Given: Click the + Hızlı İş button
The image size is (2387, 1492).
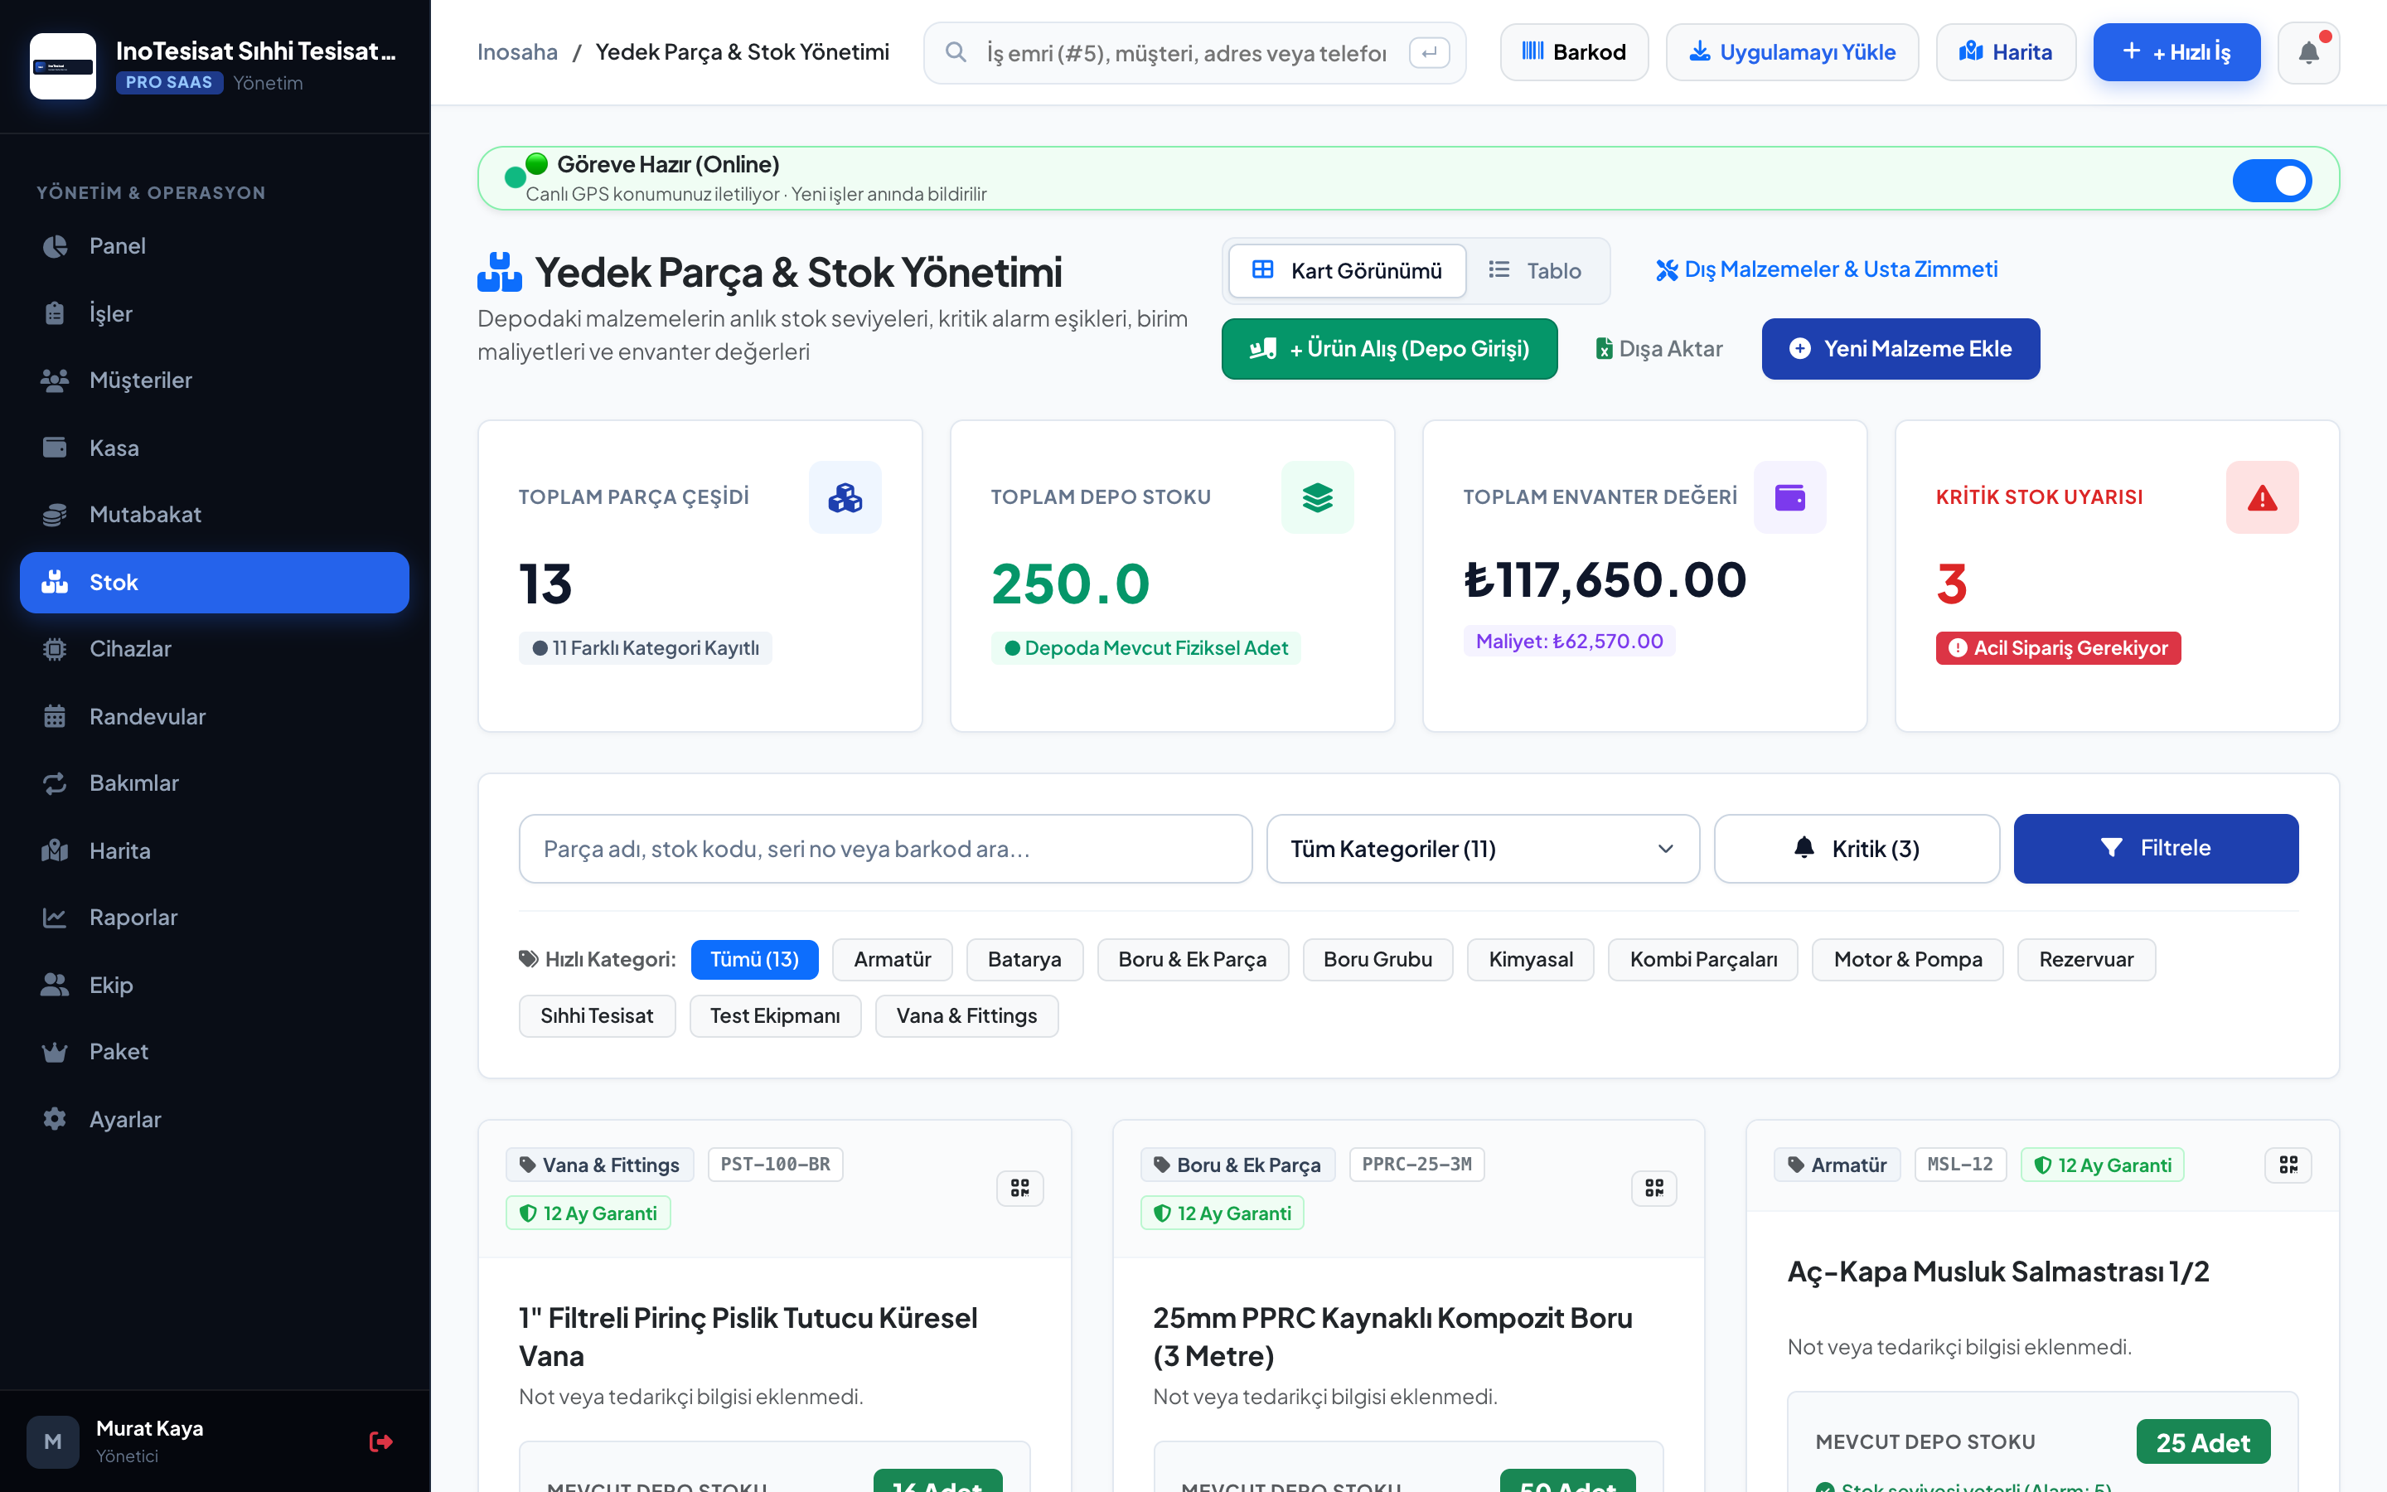Looking at the screenshot, I should [x=2176, y=52].
